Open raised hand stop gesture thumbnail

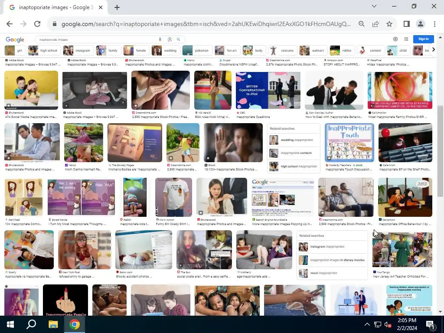point(233,143)
